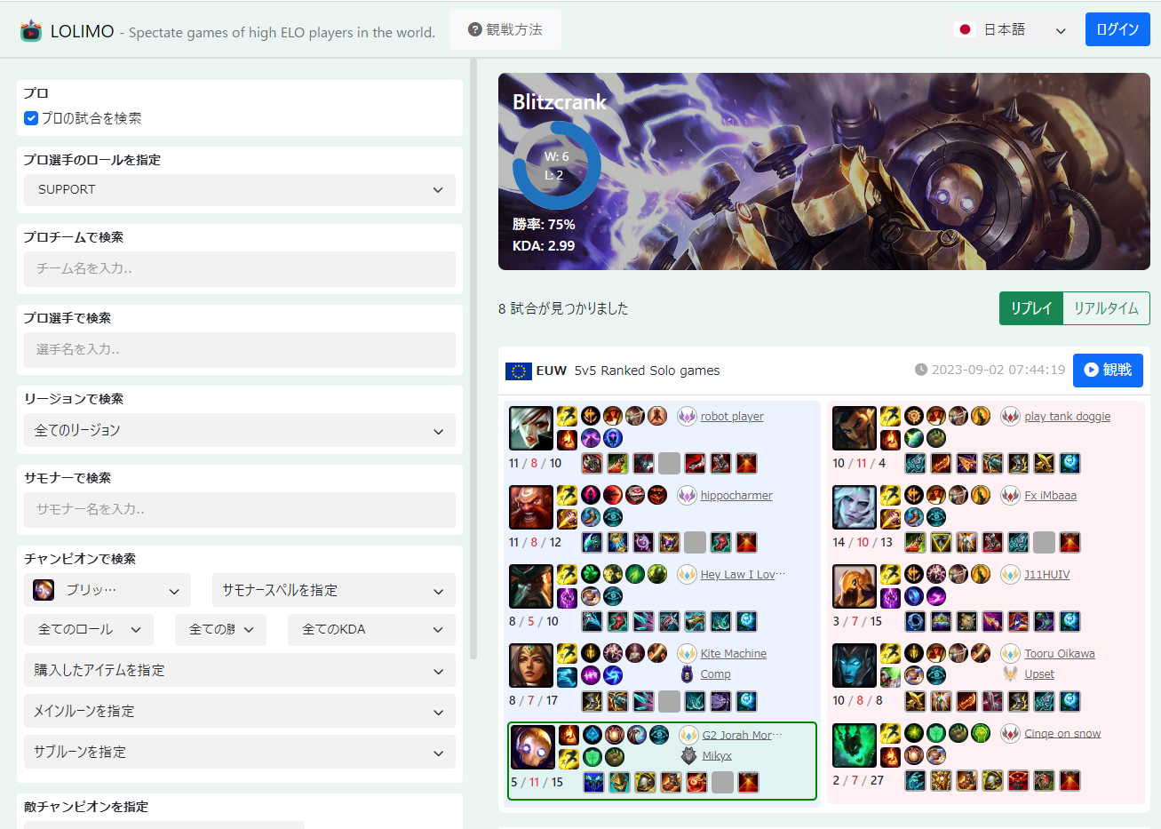
Task: Expand メインルーンを指定 dropdown
Action: [240, 711]
